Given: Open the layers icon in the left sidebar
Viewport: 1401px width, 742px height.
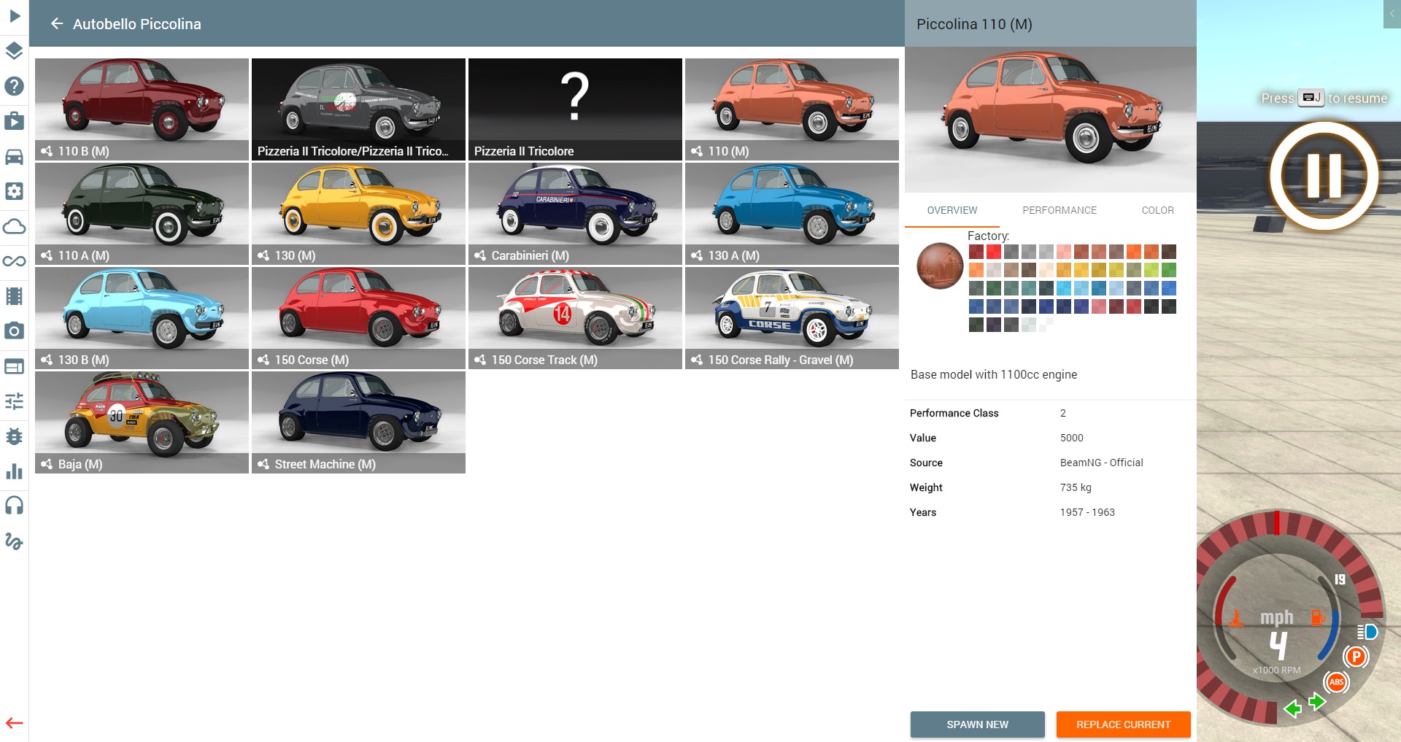Looking at the screenshot, I should click(15, 50).
